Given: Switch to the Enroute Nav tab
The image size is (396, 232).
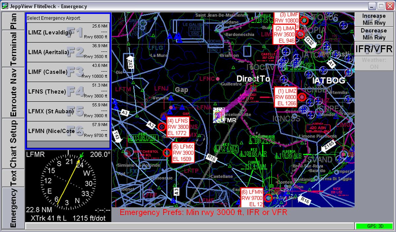Looking at the screenshot, I should (13, 93).
